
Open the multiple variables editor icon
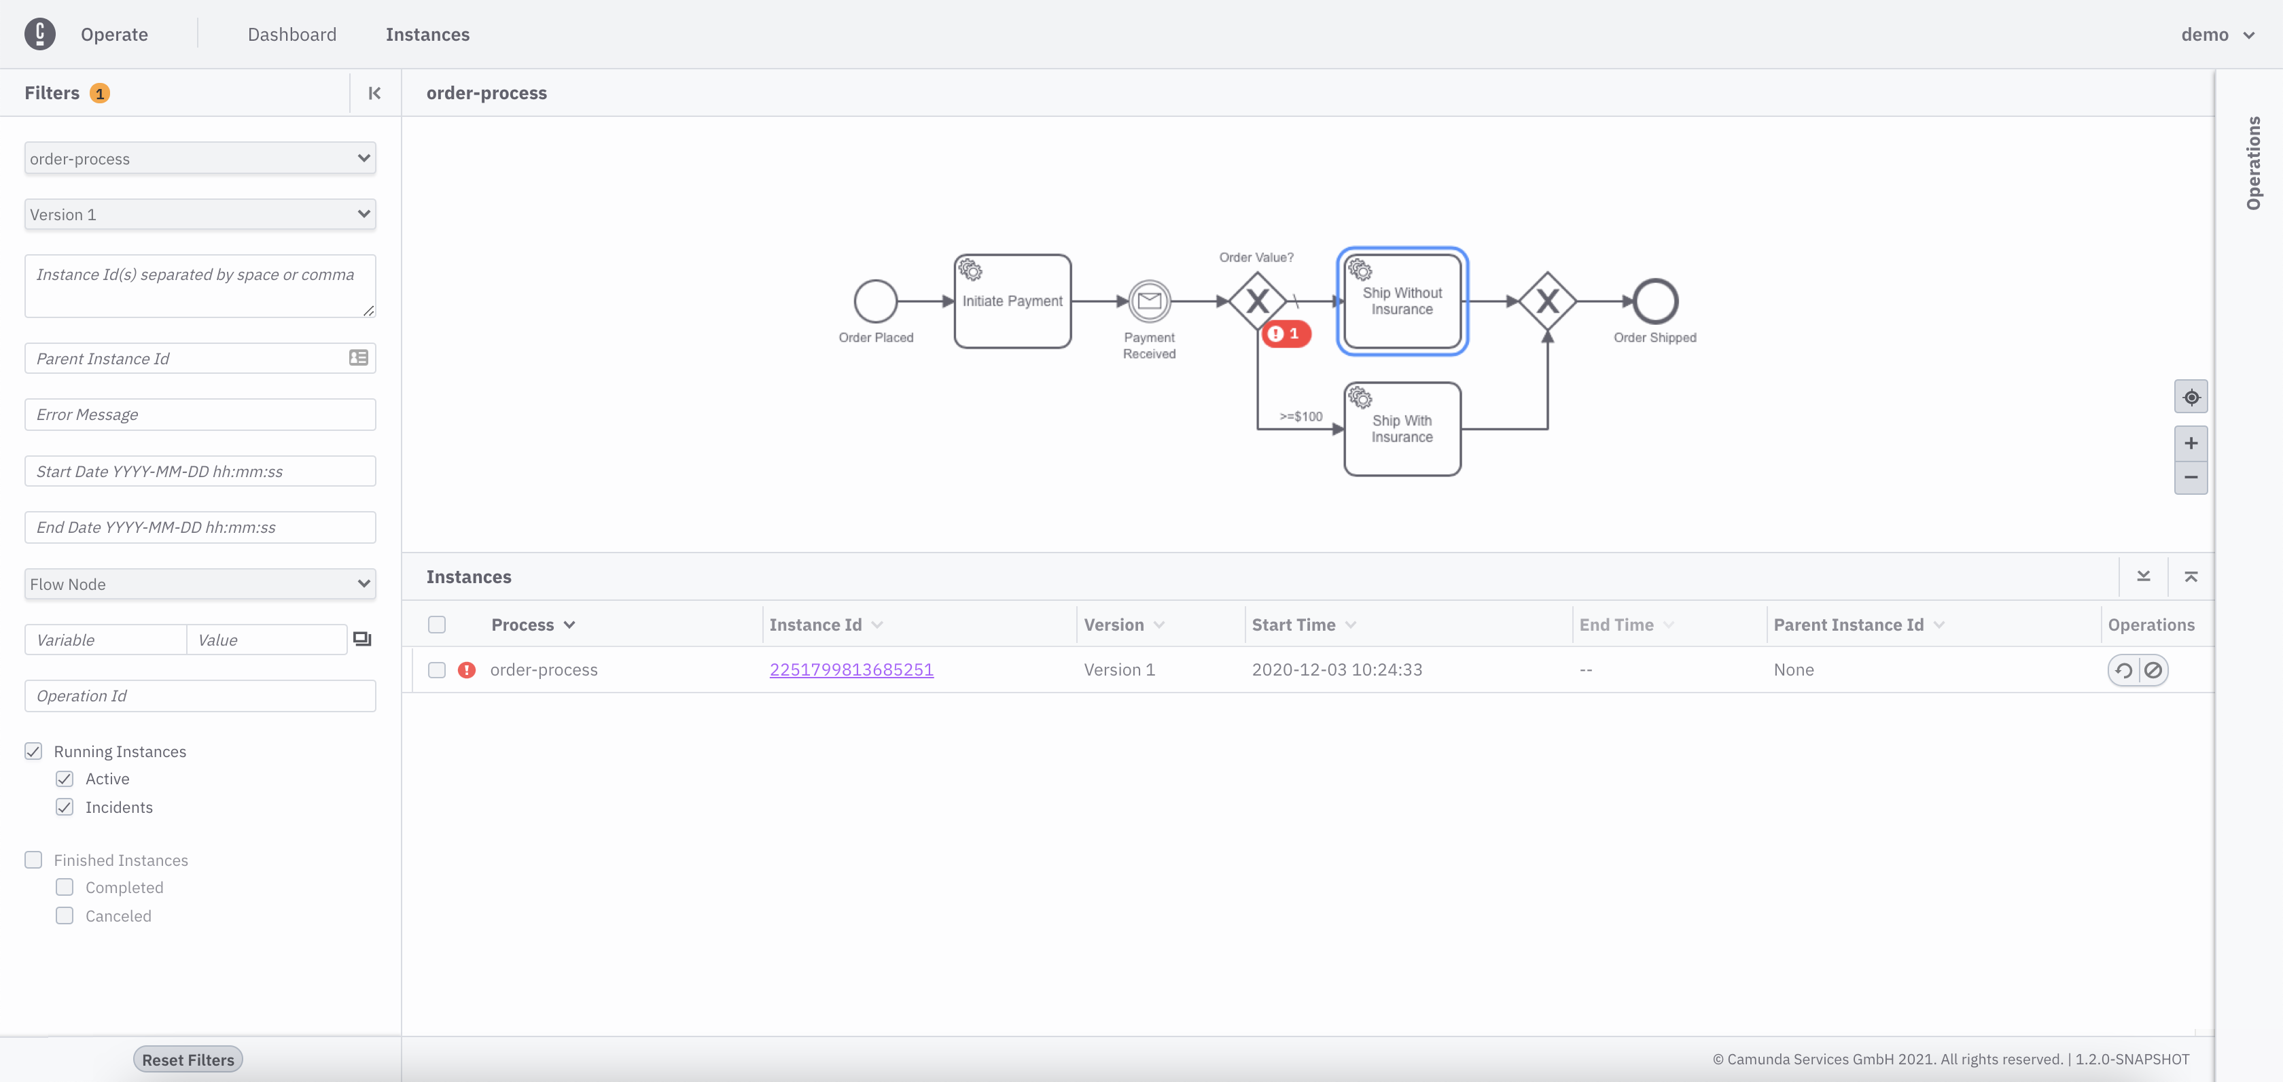[x=361, y=639]
